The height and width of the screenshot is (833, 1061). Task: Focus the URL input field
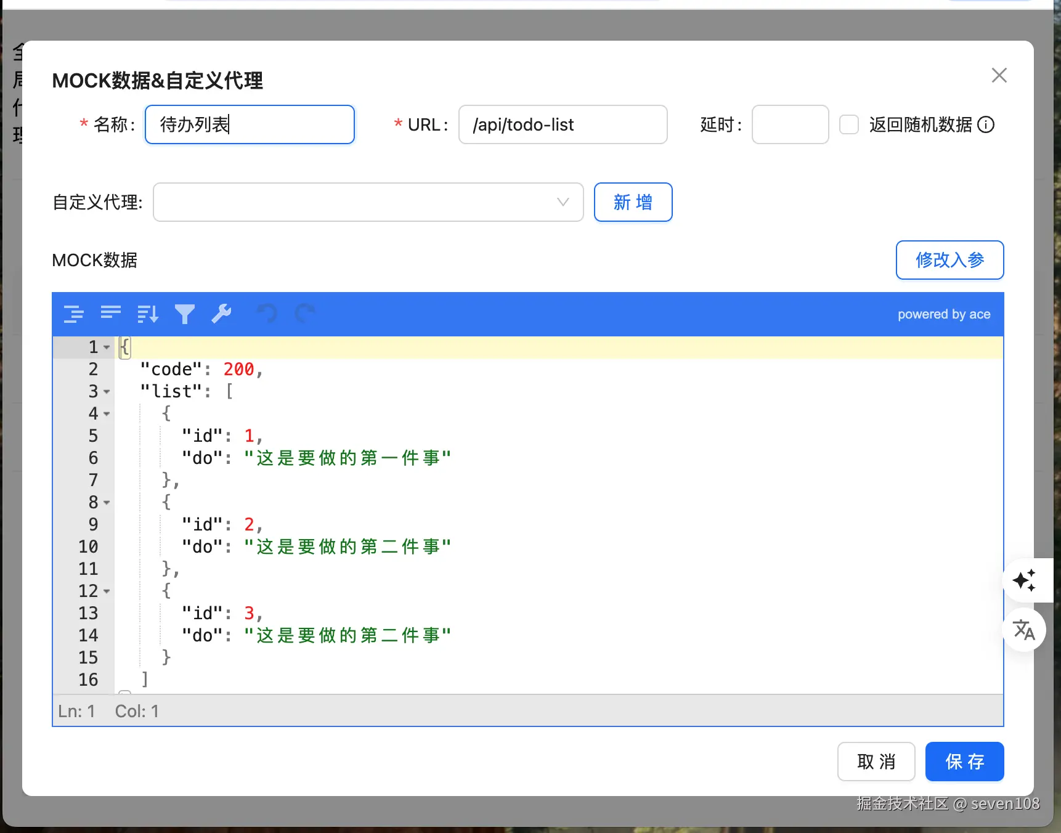(563, 124)
